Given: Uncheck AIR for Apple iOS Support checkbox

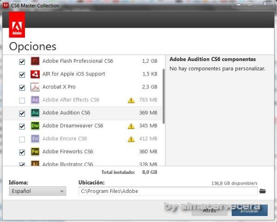Looking at the screenshot, I should pyautogui.click(x=22, y=75).
